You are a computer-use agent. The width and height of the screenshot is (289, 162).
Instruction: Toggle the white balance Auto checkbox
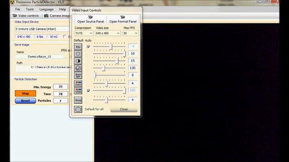(x=89, y=90)
